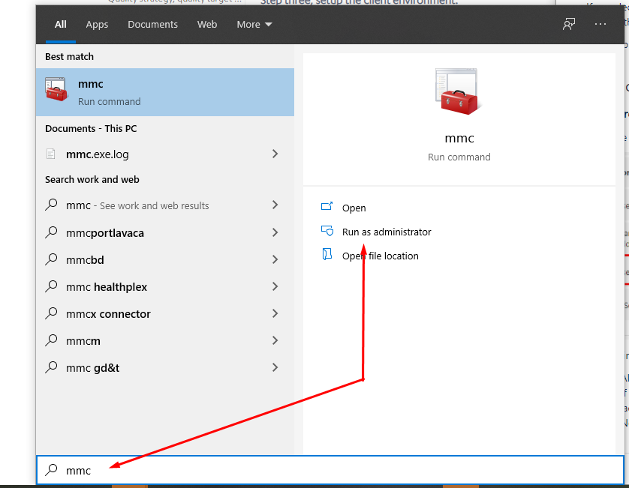This screenshot has height=488, width=629.
Task: Click the Open file location icon
Action: tap(327, 254)
